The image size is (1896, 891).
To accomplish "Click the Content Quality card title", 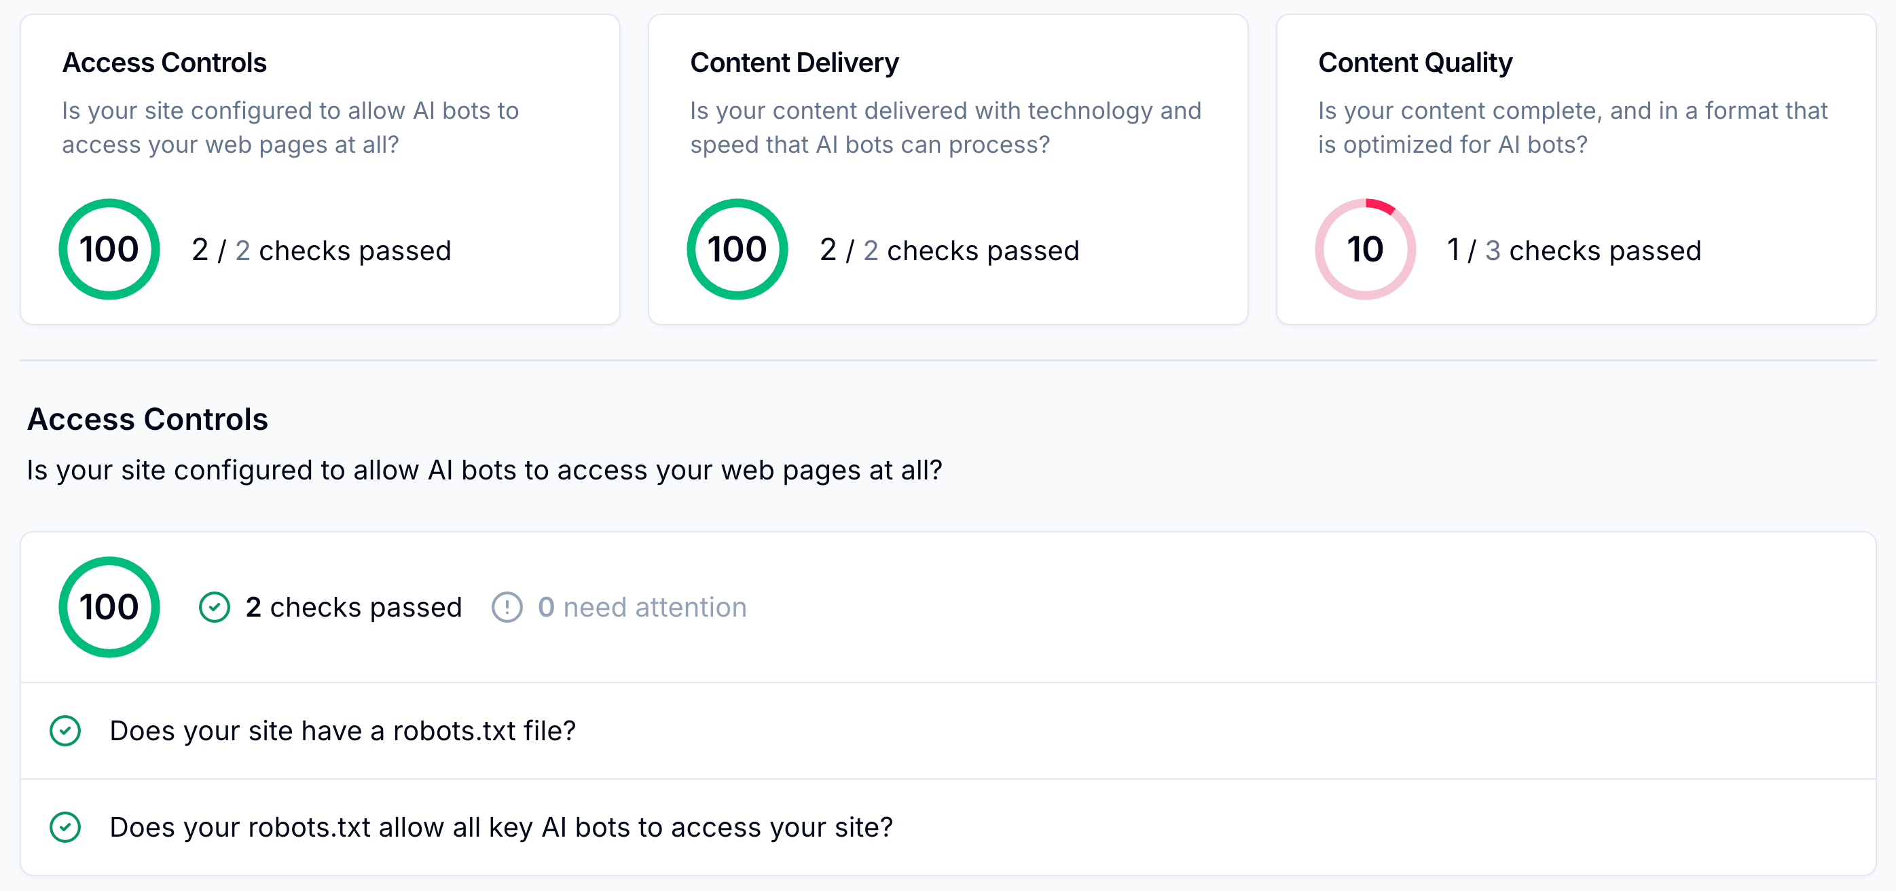I will click(x=1415, y=62).
